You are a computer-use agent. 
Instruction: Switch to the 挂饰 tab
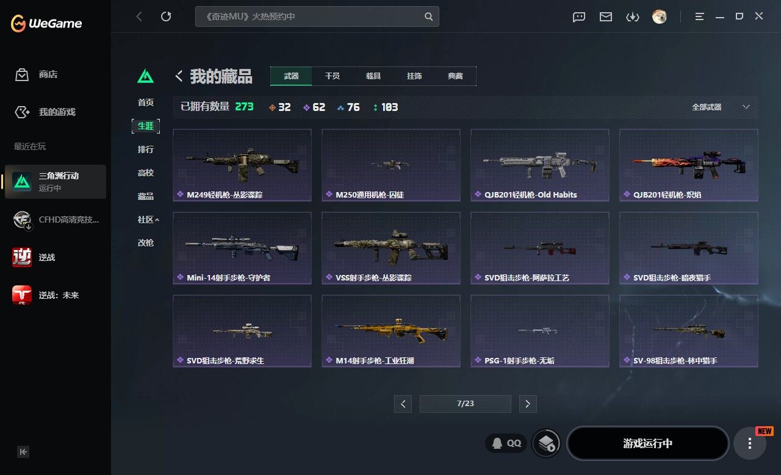(414, 76)
